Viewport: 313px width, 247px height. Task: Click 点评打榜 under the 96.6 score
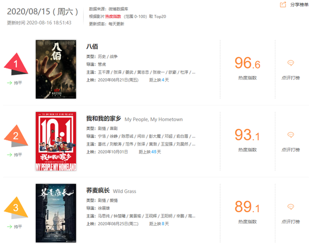[291, 78]
